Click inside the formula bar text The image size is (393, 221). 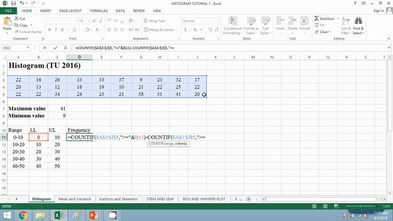(x=125, y=48)
